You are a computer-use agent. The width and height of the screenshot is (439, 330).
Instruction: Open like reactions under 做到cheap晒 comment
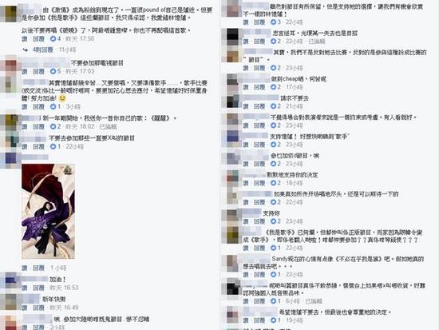point(276,87)
